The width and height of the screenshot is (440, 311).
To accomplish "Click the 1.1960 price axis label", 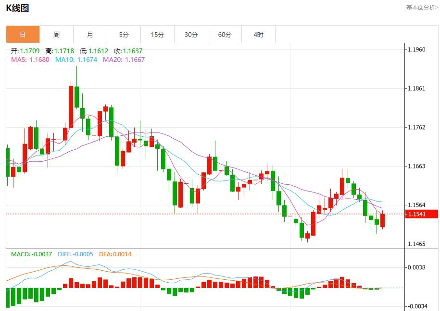I will click(x=416, y=49).
